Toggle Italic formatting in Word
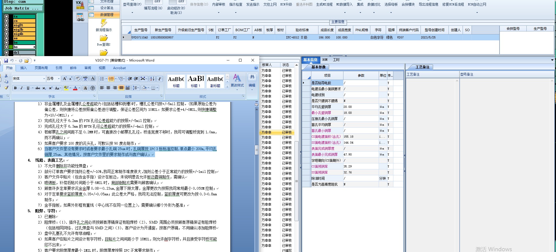This screenshot has width=556, height=252. (x=21, y=88)
